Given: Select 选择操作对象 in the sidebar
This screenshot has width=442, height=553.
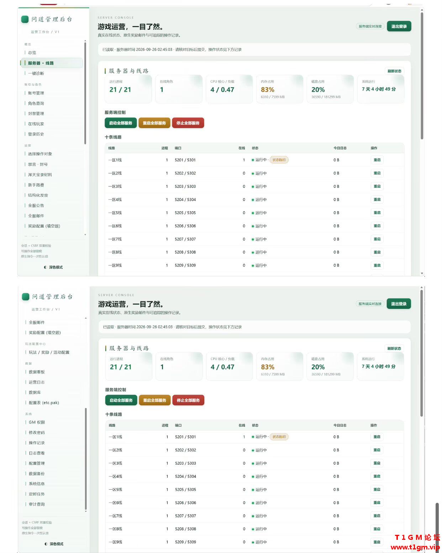Looking at the screenshot, I should (x=40, y=154).
